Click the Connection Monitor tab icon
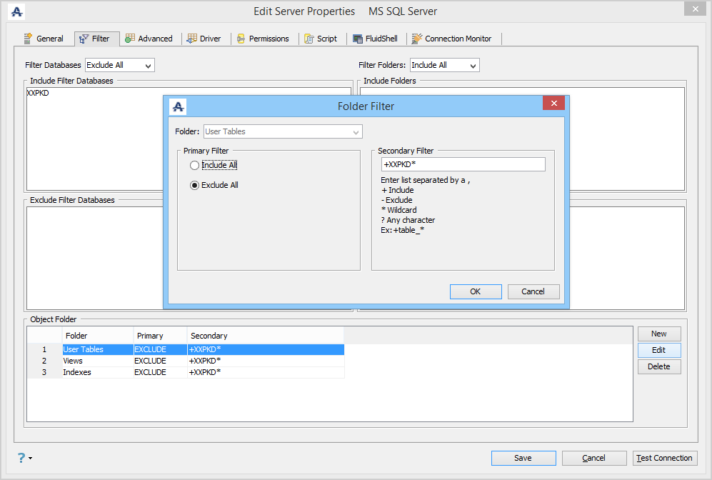712x480 pixels. pos(417,39)
